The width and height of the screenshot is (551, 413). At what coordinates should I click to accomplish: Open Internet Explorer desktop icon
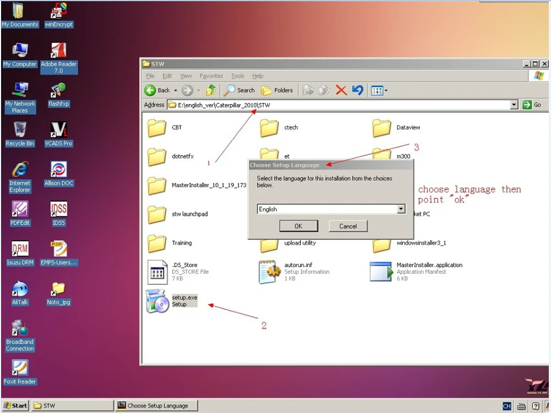[20, 177]
